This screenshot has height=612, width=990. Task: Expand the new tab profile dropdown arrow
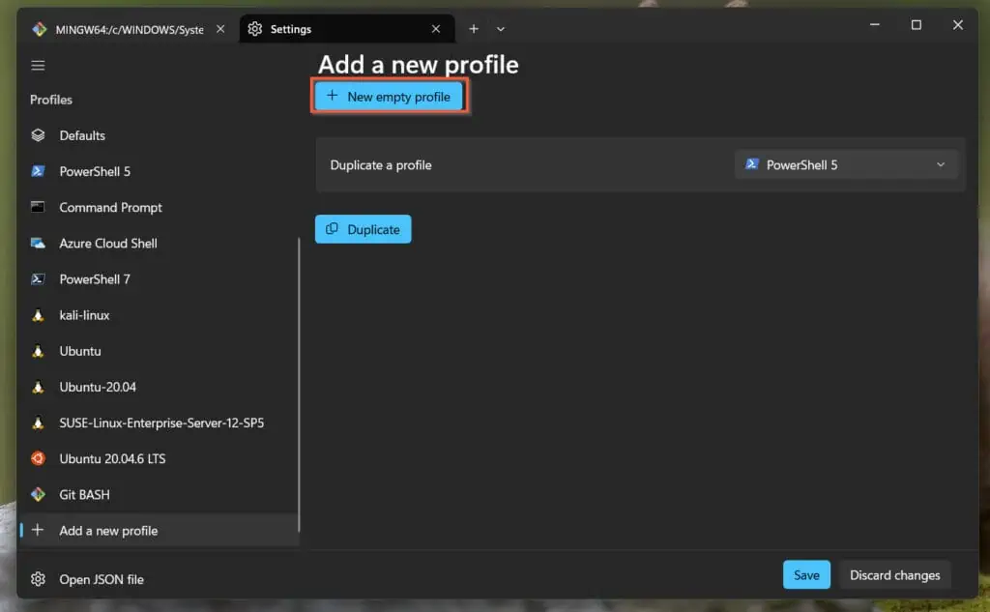point(501,29)
